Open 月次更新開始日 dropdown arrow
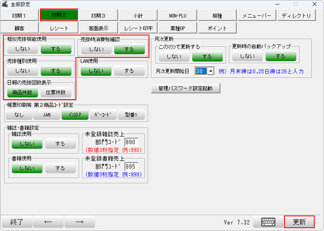 (211, 71)
